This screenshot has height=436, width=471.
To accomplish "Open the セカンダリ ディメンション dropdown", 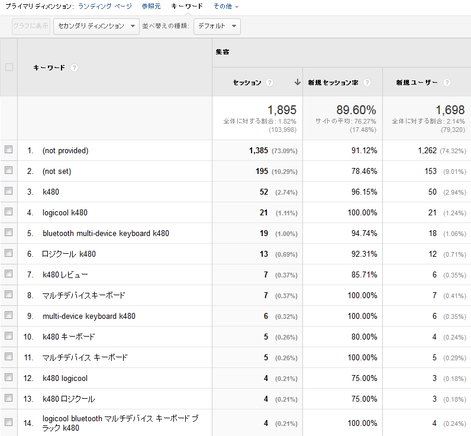I will tap(96, 26).
